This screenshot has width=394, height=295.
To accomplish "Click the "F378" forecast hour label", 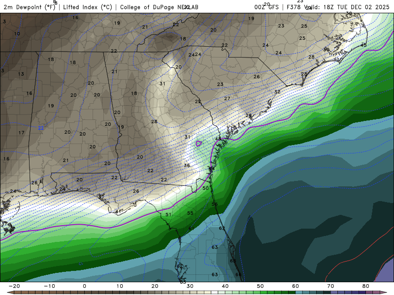I will [294, 7].
